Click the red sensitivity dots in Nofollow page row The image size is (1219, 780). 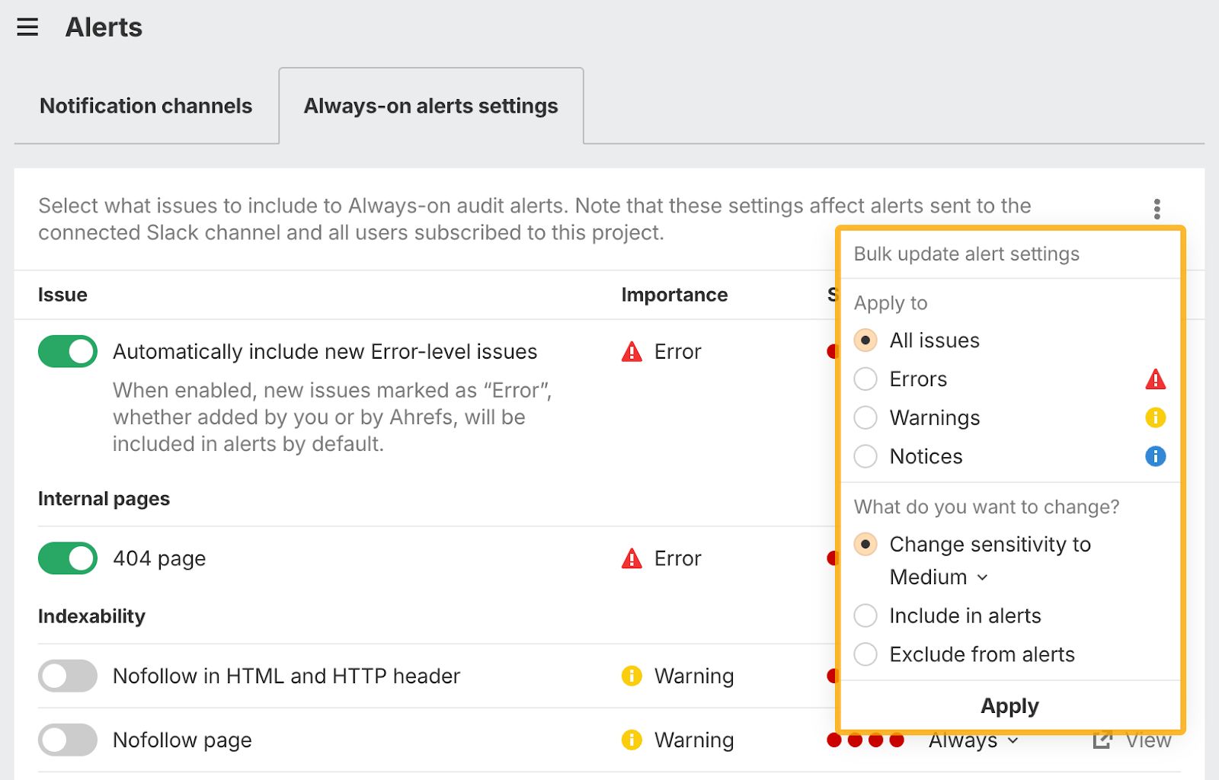click(865, 741)
